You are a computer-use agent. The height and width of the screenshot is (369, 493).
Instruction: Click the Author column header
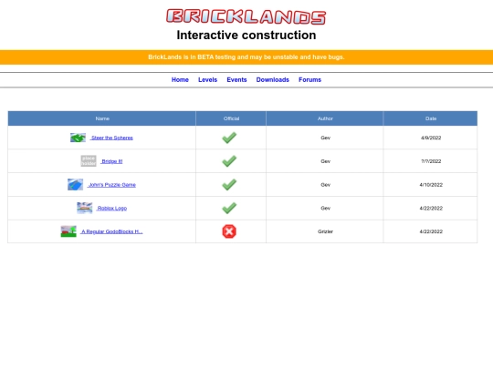tap(325, 118)
